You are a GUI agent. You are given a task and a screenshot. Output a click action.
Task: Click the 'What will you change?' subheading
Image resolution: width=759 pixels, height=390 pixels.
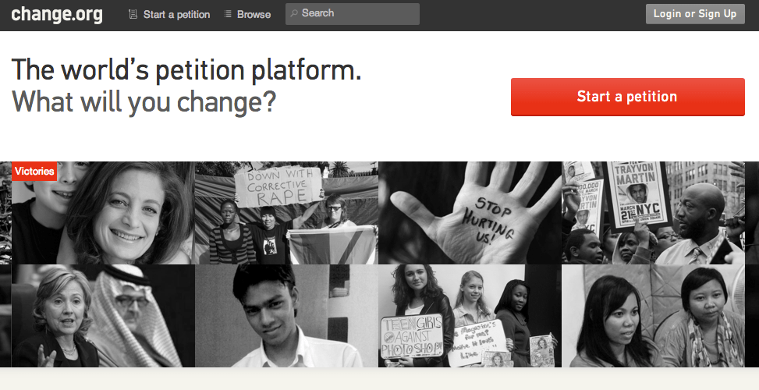click(144, 102)
